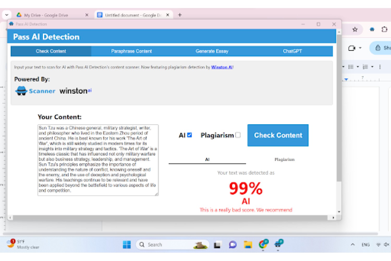
Task: Click the horizontal scrollbar of Pass AI Detection window
Action: (x=170, y=217)
